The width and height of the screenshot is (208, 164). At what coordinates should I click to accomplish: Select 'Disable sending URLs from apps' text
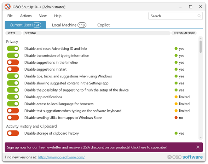click(x=63, y=118)
